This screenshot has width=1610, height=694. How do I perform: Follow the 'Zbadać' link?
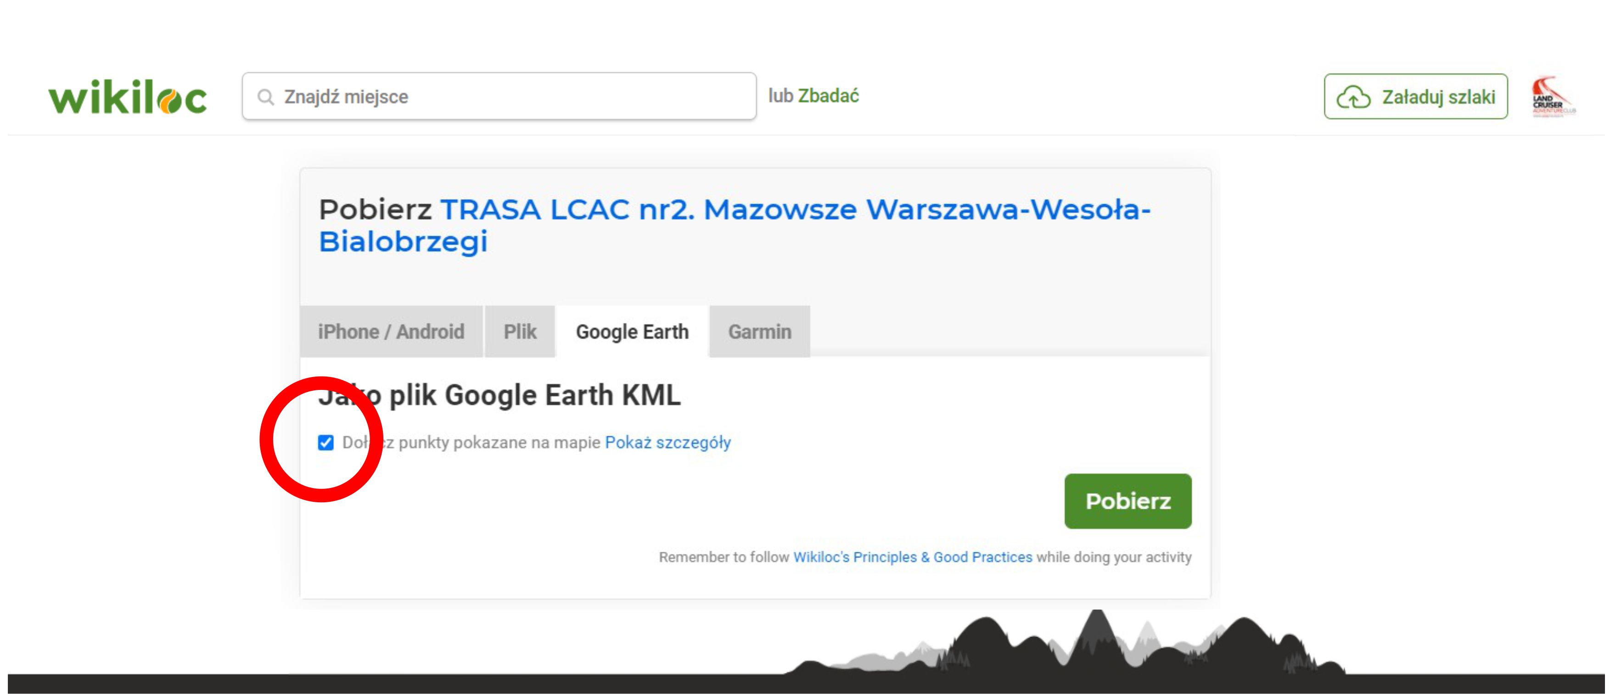coord(828,95)
